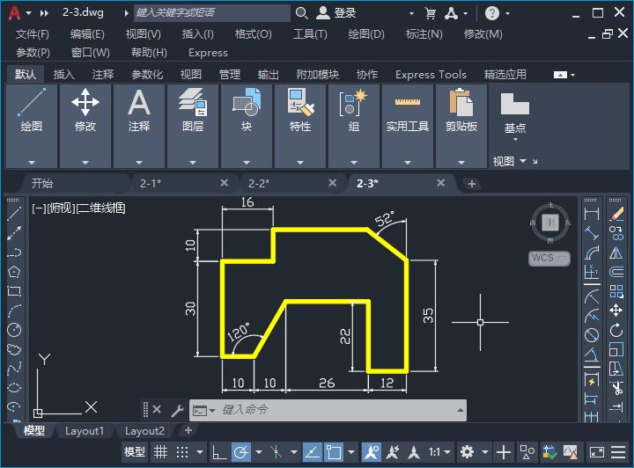
Task: Click the Quick Dimension tool
Action: click(592, 380)
